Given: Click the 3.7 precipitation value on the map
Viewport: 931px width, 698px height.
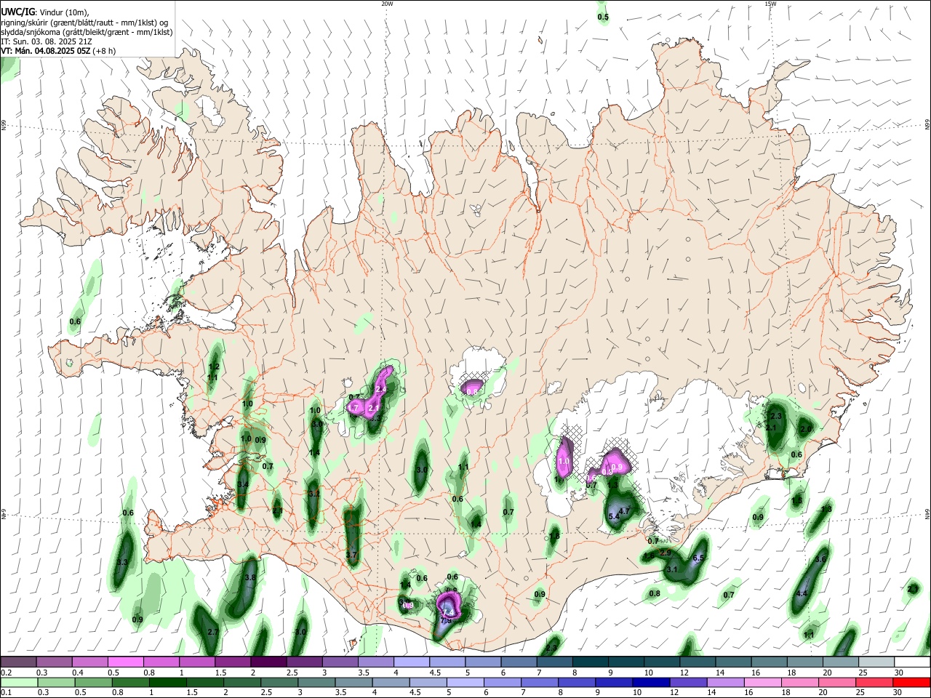Looking at the screenshot, I should (x=351, y=555).
